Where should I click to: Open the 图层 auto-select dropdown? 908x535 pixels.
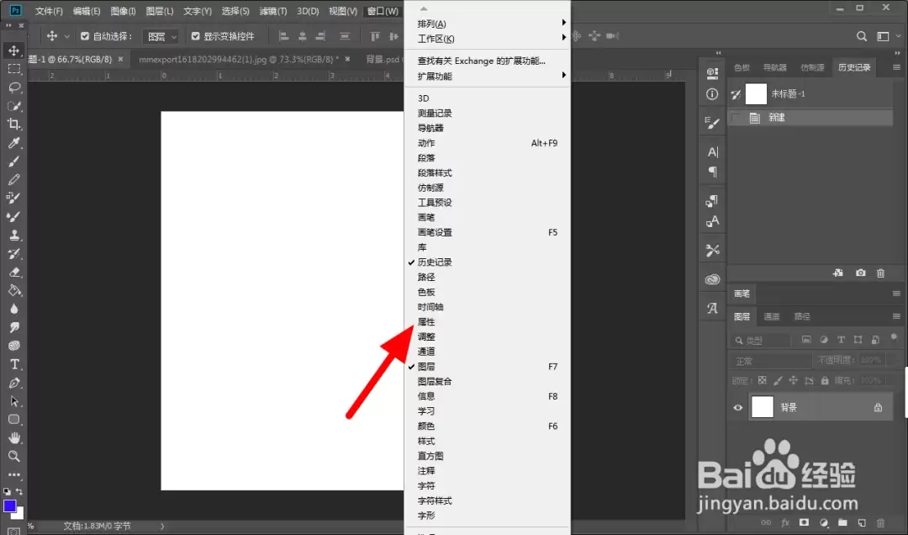click(161, 36)
